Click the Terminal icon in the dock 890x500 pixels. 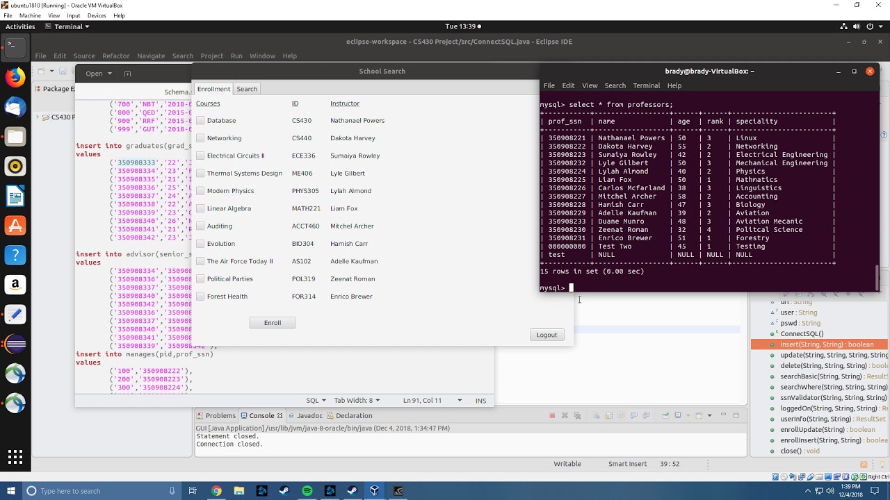pyautogui.click(x=15, y=47)
